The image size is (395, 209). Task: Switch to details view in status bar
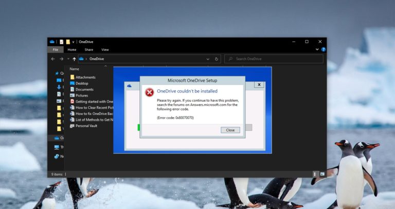coord(315,174)
